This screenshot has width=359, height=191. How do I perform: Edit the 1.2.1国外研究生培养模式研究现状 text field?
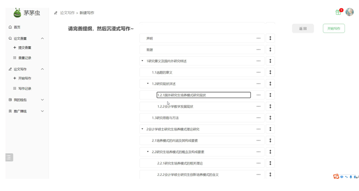pyautogui.click(x=203, y=95)
